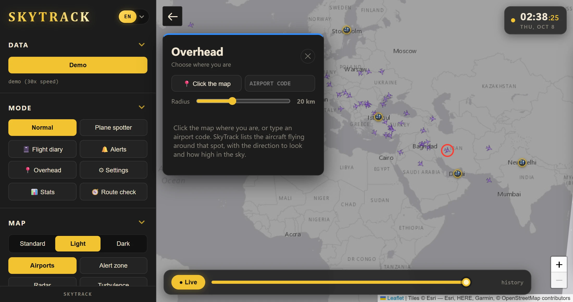Click the Dubai airport marker
The height and width of the screenshot is (302, 573).
pyautogui.click(x=457, y=173)
